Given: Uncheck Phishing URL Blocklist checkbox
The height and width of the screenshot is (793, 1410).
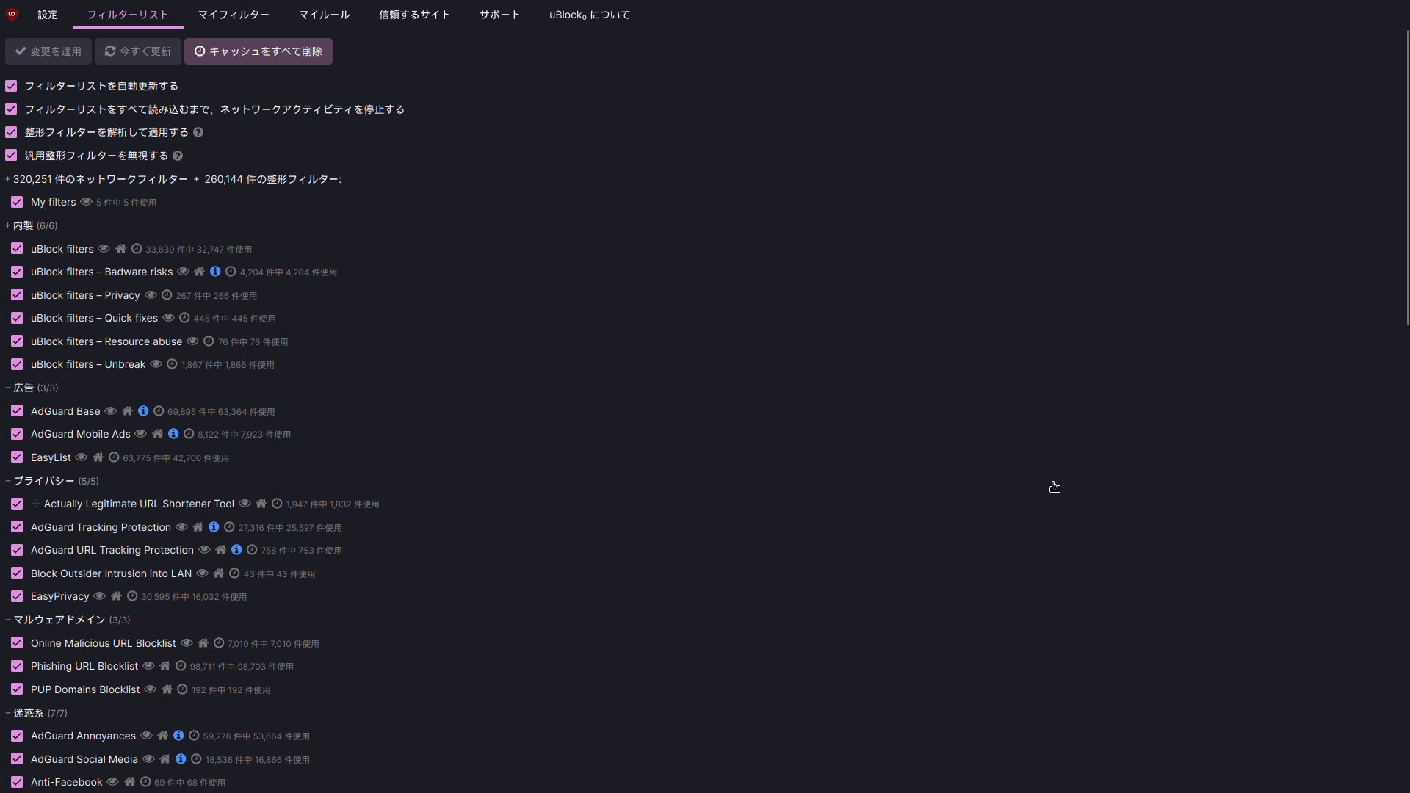Looking at the screenshot, I should point(17,666).
